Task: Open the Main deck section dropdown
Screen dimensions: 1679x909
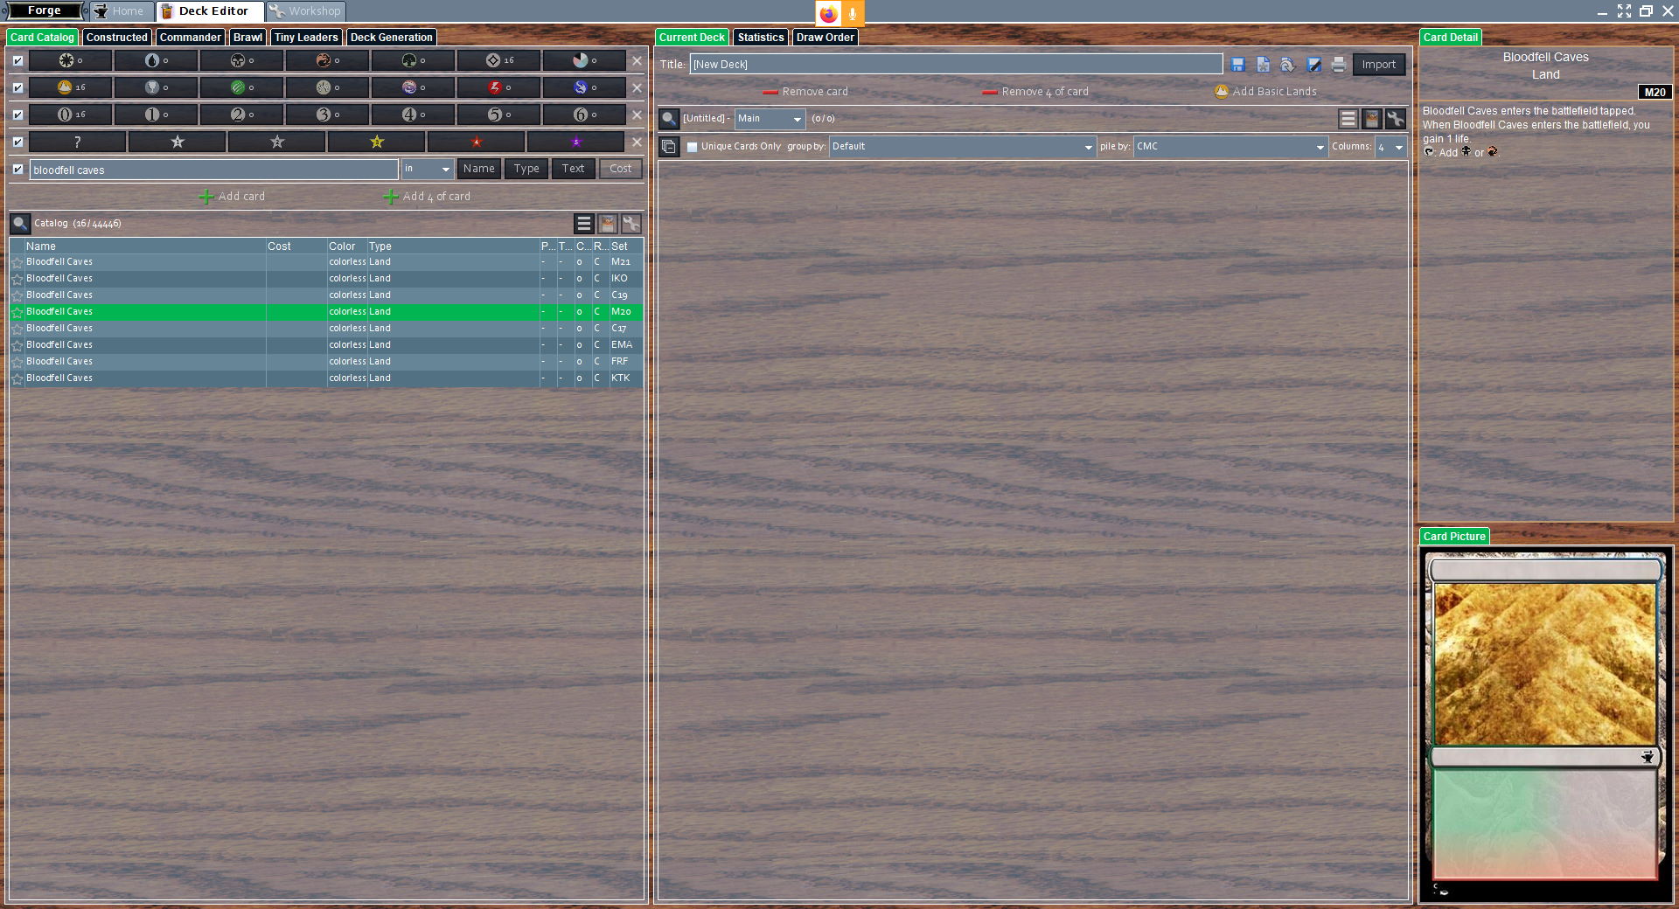Action: [x=770, y=119]
